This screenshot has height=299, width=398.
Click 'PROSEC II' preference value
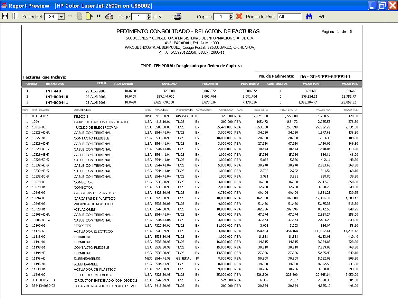(x=184, y=116)
